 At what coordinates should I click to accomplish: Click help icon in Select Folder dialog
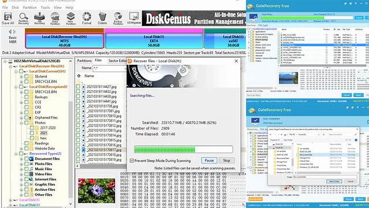pos(356,140)
